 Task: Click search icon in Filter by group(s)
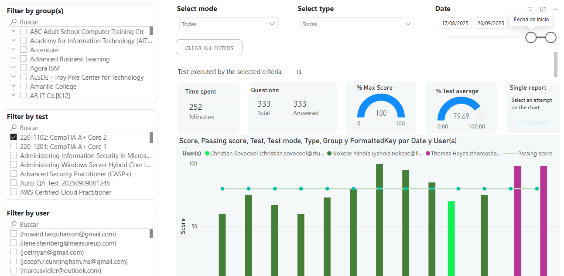click(x=14, y=22)
